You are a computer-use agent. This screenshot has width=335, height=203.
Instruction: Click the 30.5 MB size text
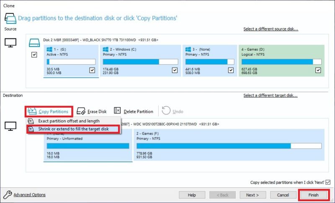(53, 69)
